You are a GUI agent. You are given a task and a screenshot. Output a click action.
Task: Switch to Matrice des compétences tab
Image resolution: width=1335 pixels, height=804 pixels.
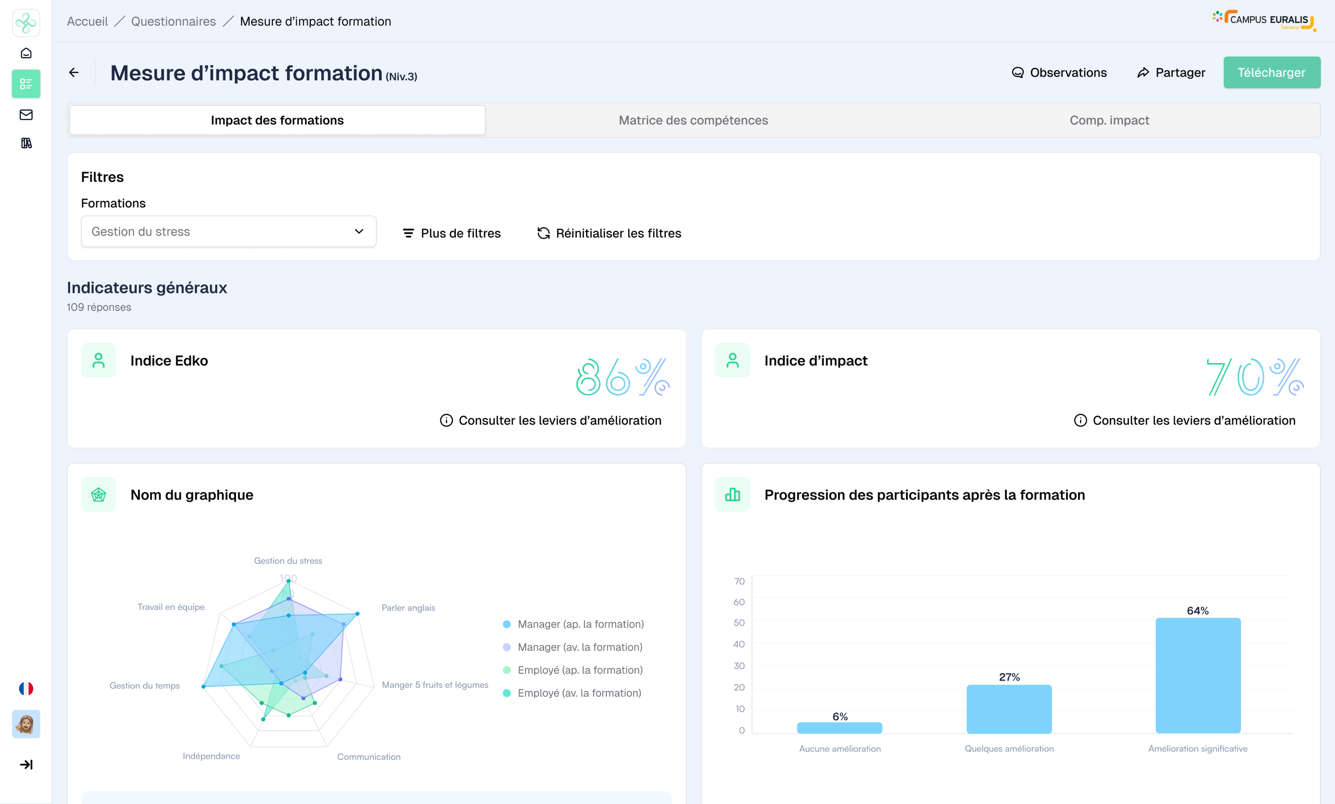pyautogui.click(x=693, y=120)
